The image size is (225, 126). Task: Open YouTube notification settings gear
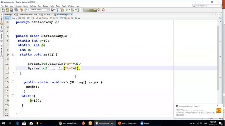[218, 106]
